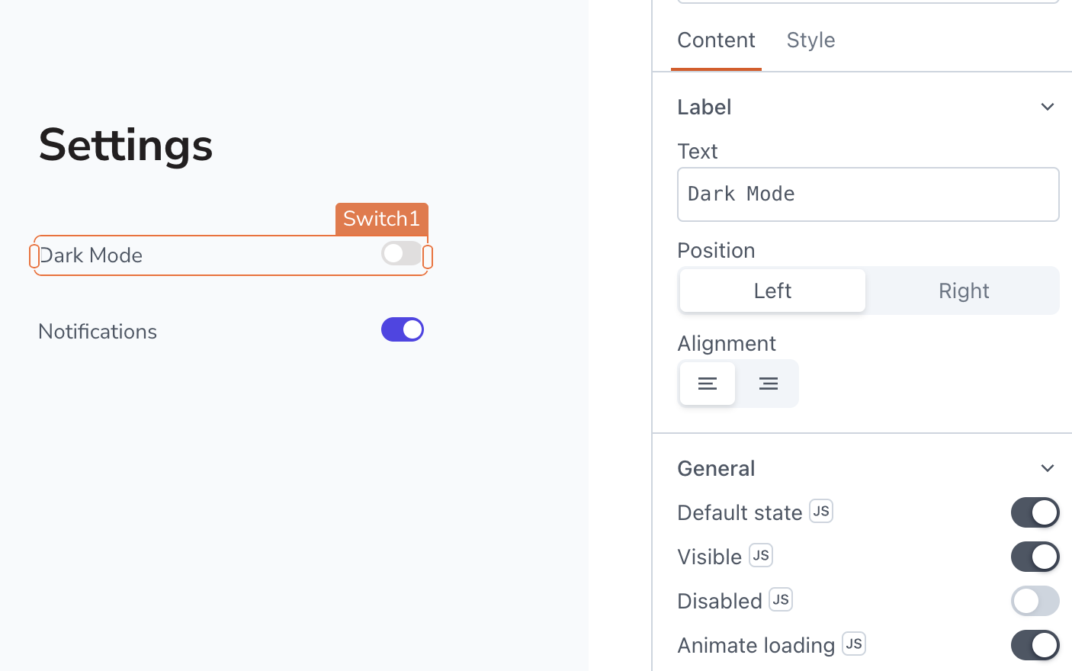This screenshot has height=671, width=1072.
Task: Collapse the Label section chevron
Action: (x=1048, y=107)
